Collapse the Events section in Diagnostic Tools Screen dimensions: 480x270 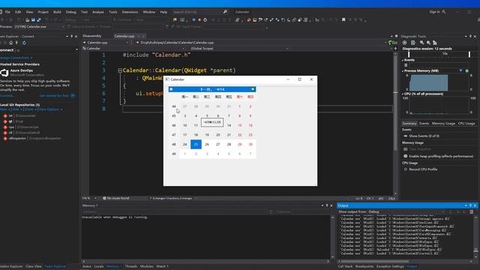(403, 60)
